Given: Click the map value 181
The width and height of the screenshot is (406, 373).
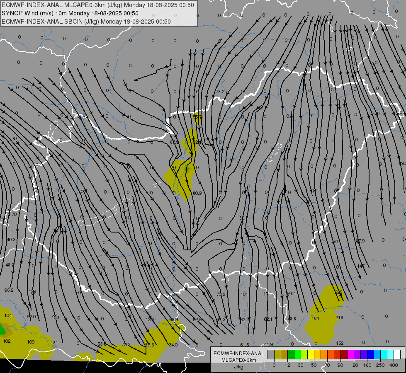Looking at the screenshot, I should click(54, 343).
